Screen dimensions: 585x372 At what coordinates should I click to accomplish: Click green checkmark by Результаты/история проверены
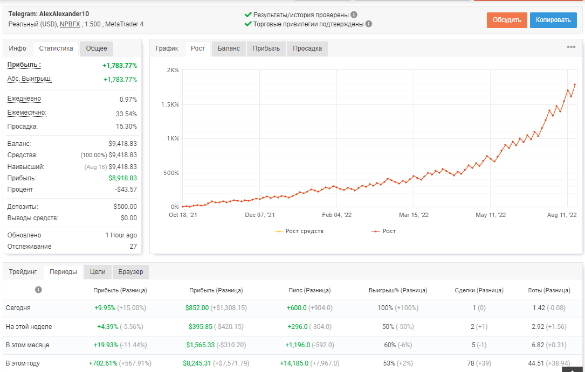point(247,15)
